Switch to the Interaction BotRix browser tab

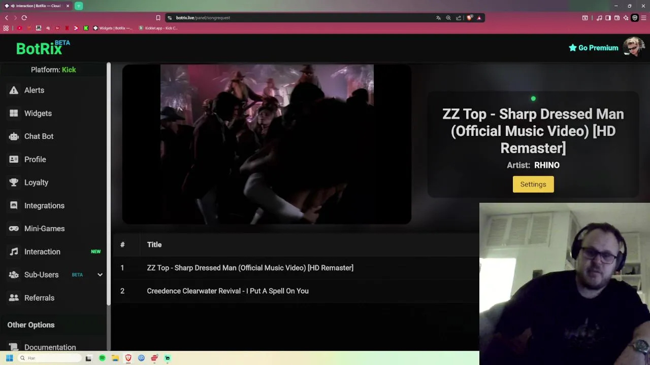[x=37, y=6]
